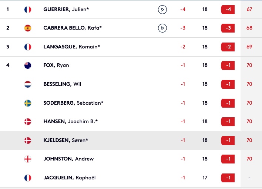
Task: Click the New Zealand flag beside Fox
Action: click(x=28, y=65)
